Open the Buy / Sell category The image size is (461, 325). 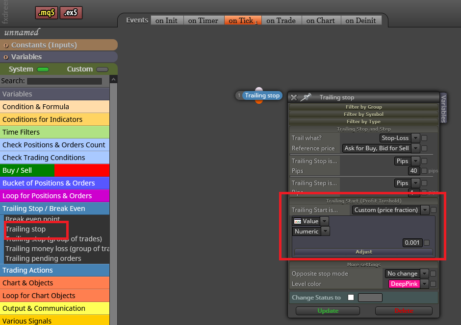(55, 170)
